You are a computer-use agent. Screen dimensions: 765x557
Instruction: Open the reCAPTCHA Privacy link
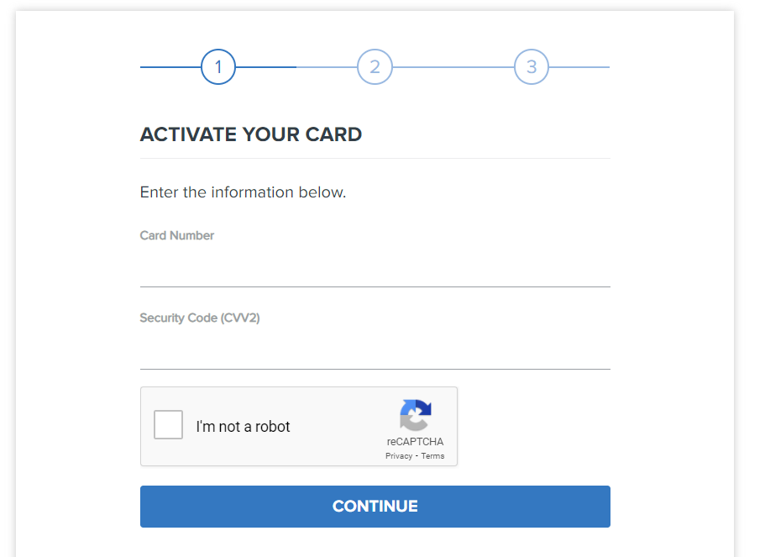point(399,456)
